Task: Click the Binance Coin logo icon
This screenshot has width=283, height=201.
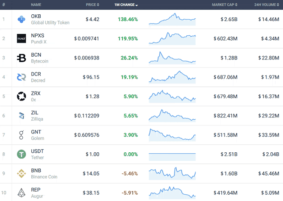Action: (21, 173)
